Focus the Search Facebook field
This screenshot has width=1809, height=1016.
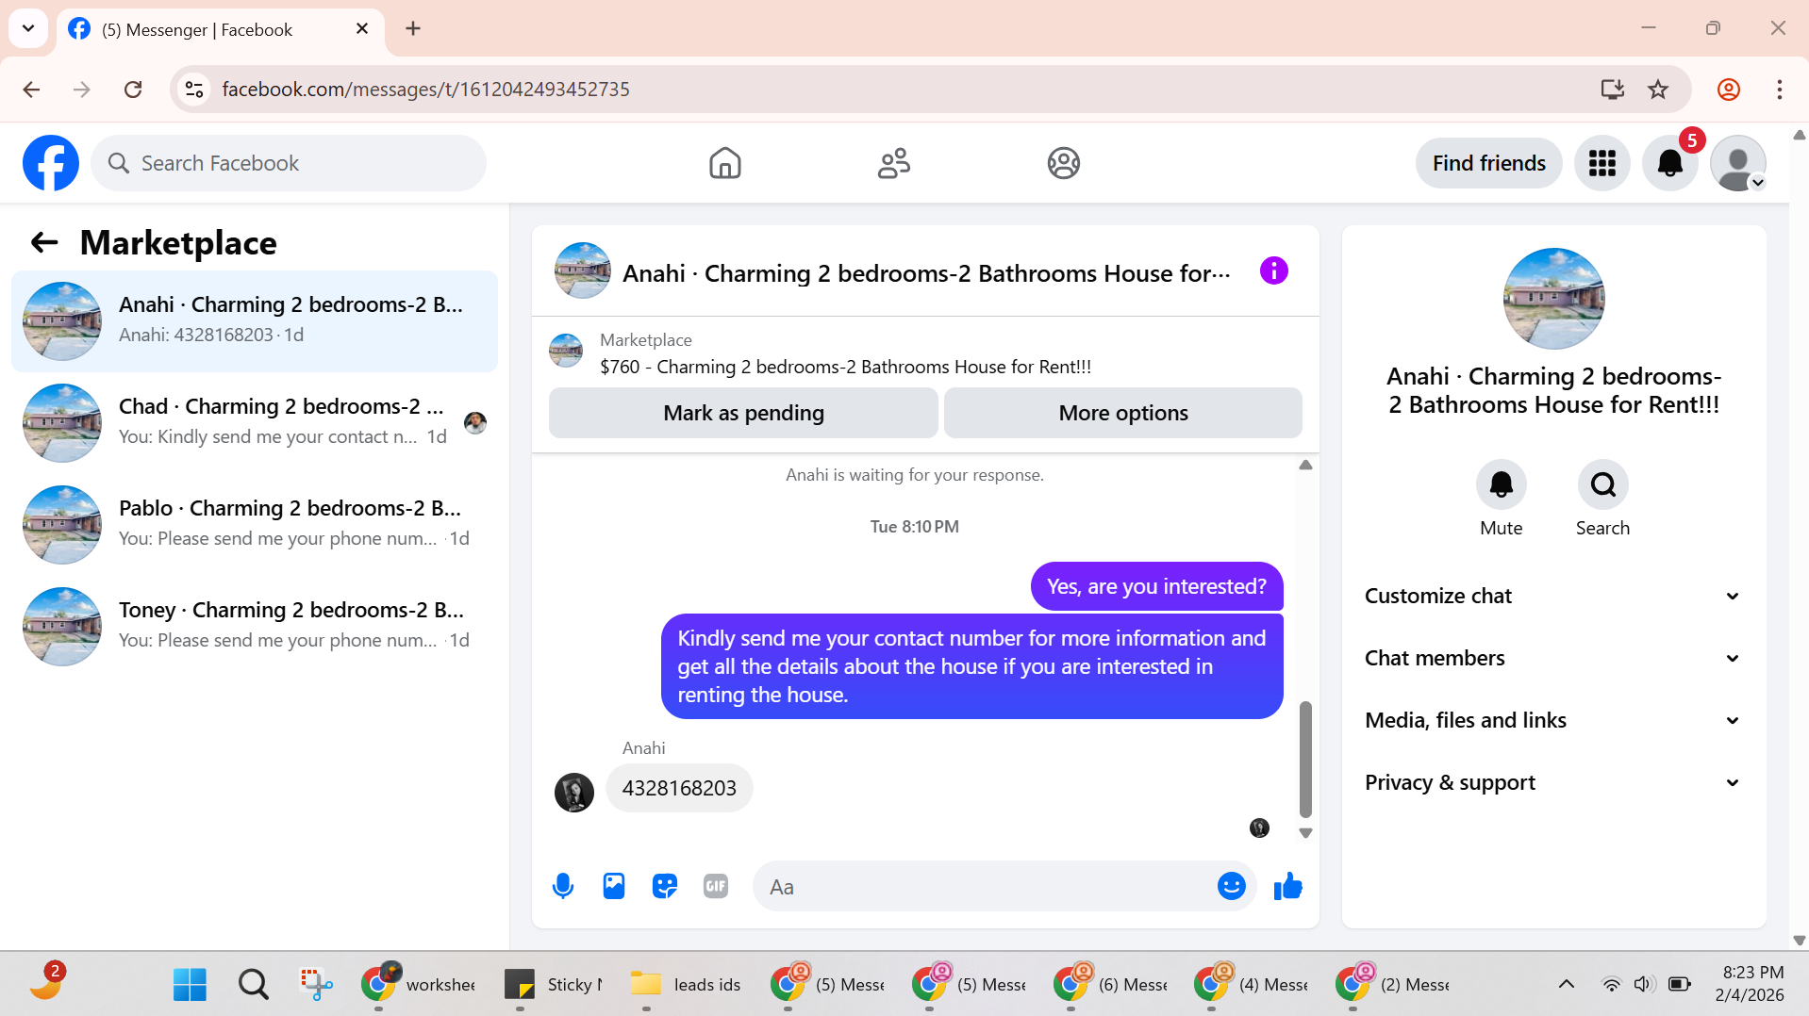coord(289,163)
